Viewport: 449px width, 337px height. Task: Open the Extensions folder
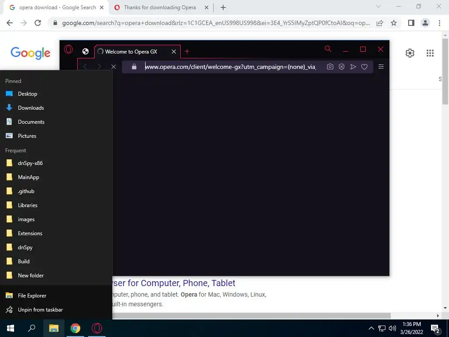tap(56, 233)
